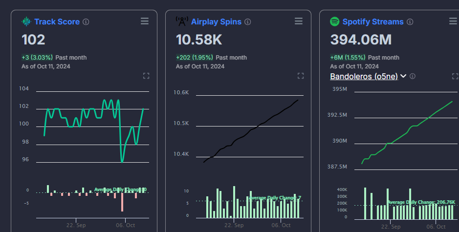
Task: Open the Track Score title link
Action: [x=57, y=21]
